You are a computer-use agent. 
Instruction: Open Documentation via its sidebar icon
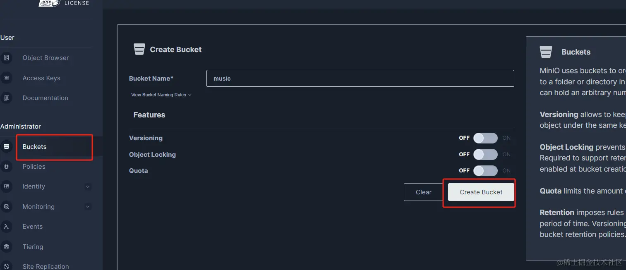(x=7, y=98)
